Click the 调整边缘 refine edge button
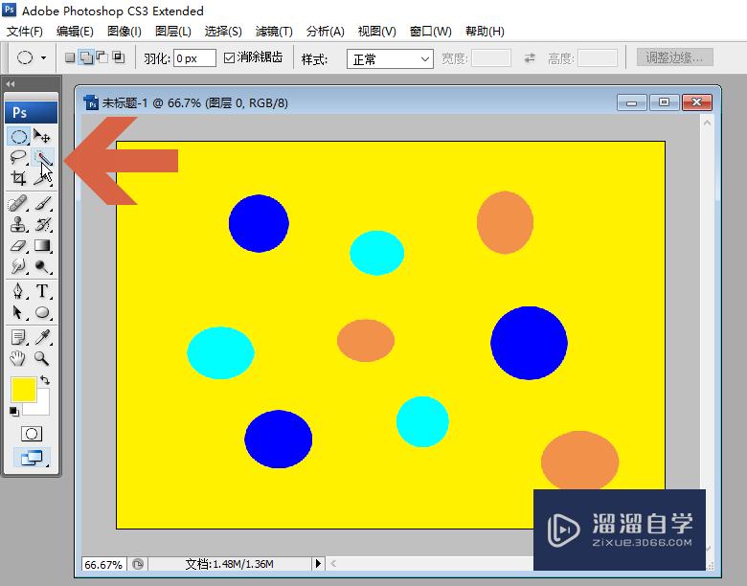 tap(674, 57)
